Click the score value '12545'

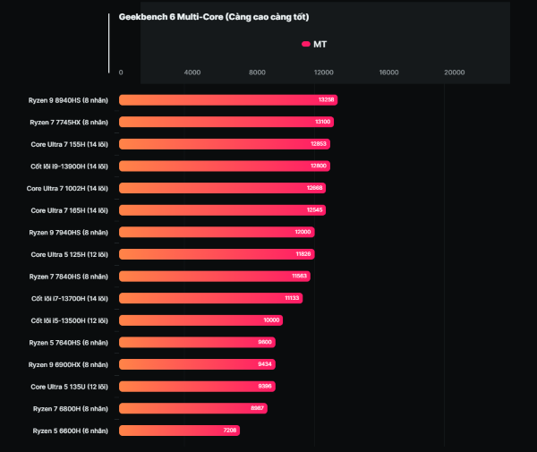pos(314,210)
